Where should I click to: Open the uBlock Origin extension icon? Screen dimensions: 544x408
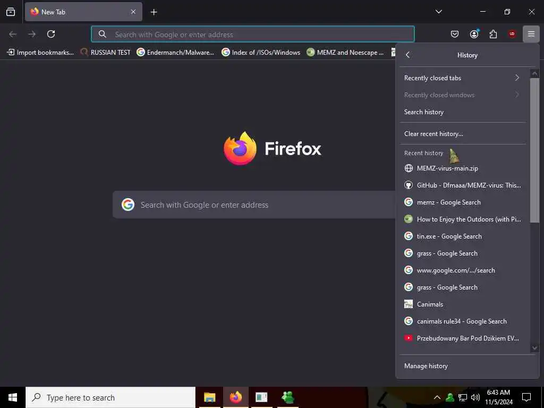pyautogui.click(x=512, y=34)
